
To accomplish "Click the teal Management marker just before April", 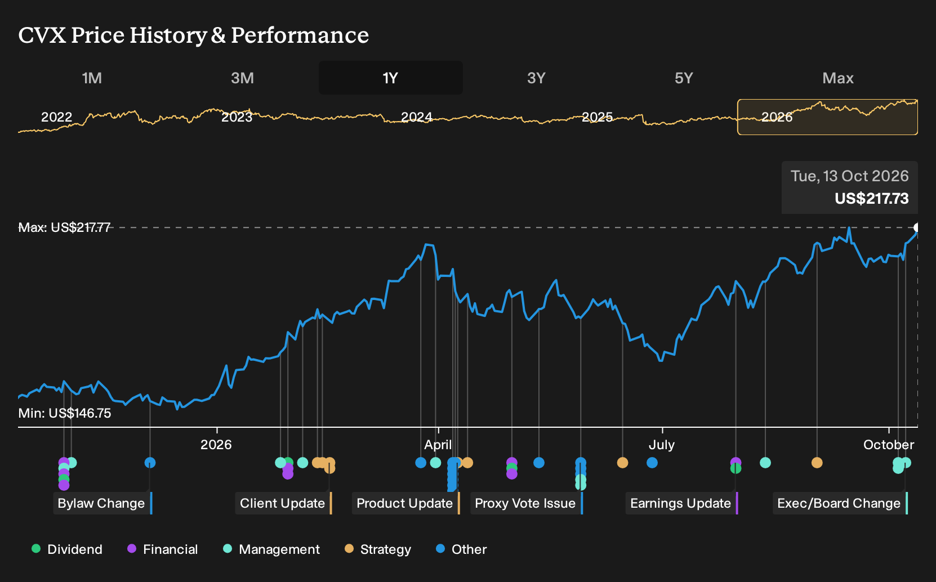I will tap(435, 463).
